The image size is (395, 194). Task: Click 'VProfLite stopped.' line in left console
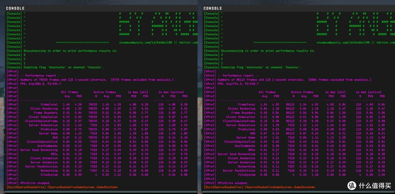pyautogui.click(x=29, y=183)
